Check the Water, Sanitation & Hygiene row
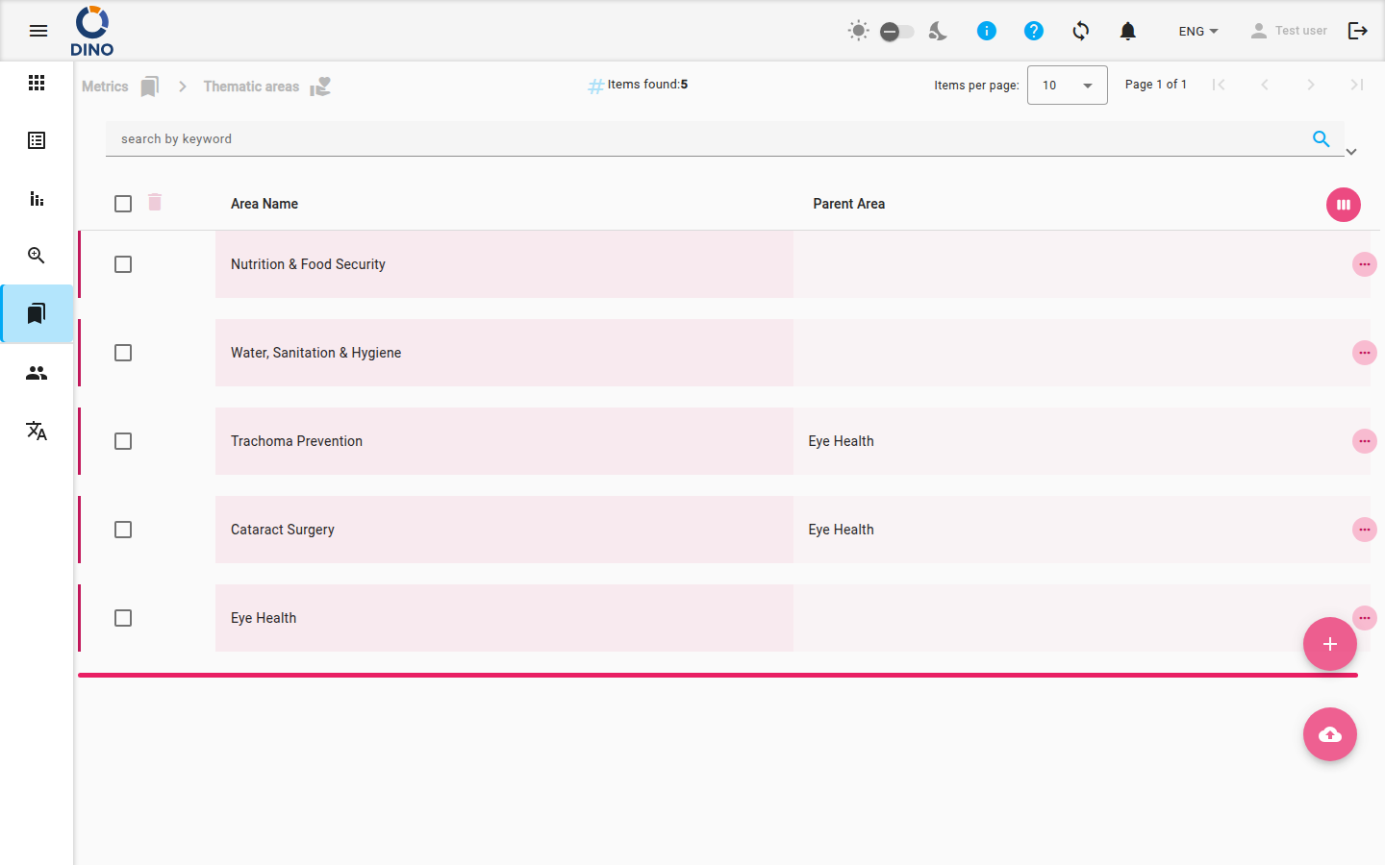 pyautogui.click(x=123, y=353)
